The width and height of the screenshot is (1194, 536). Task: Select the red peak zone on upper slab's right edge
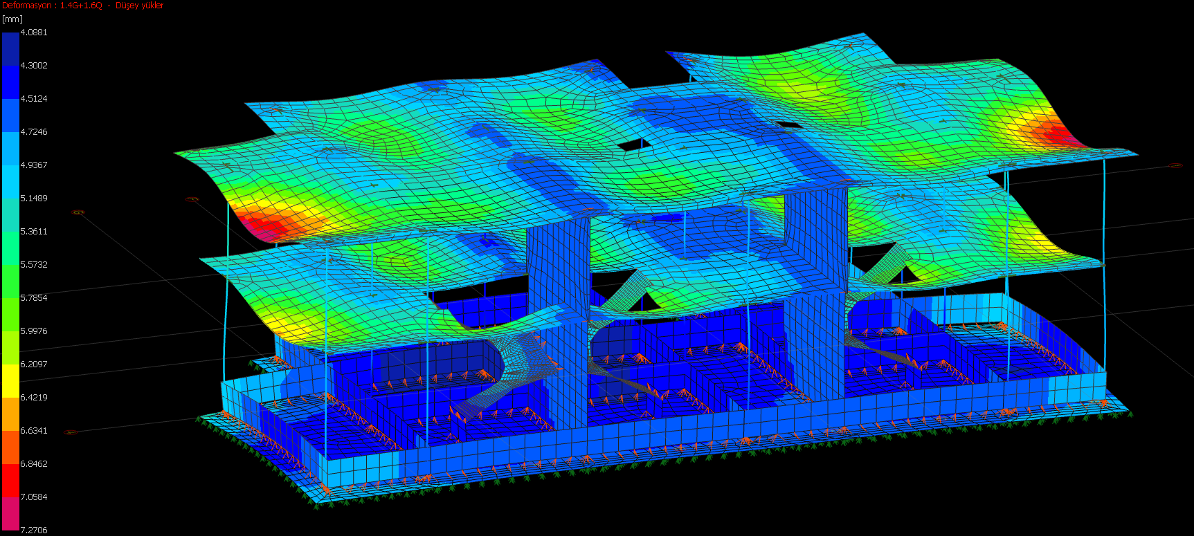tap(1051, 133)
